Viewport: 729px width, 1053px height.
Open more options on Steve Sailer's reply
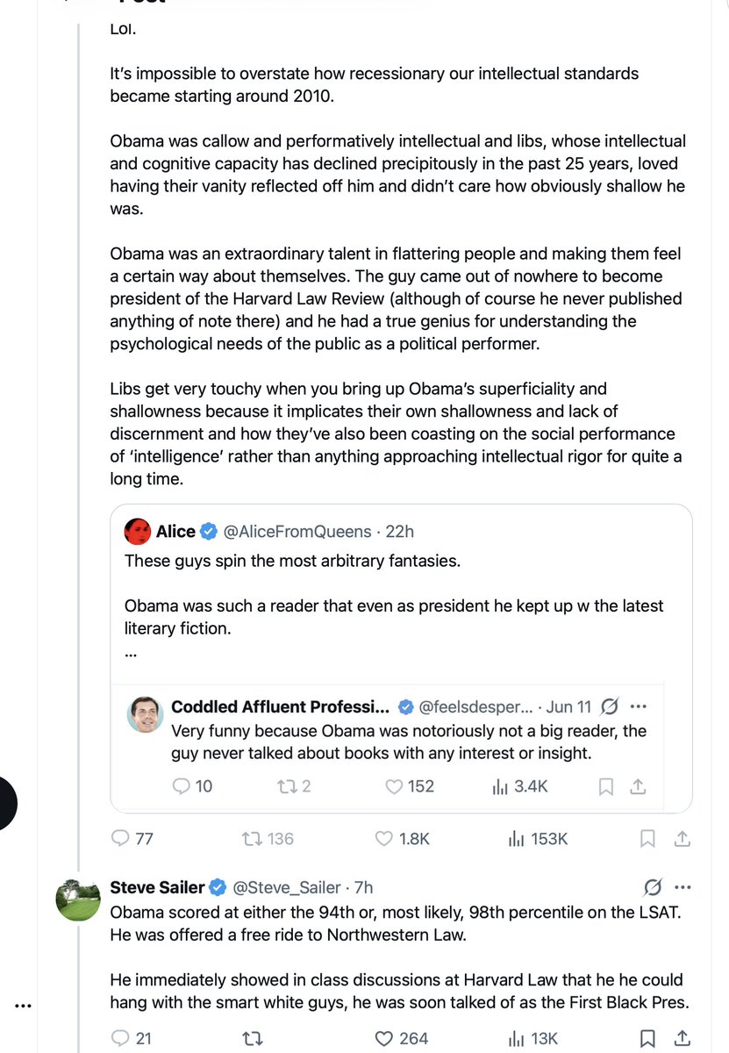point(683,887)
